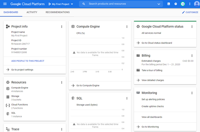Open Compute Engine card options menu
Viewport: 200px width, 132px height.
click(x=127, y=27)
